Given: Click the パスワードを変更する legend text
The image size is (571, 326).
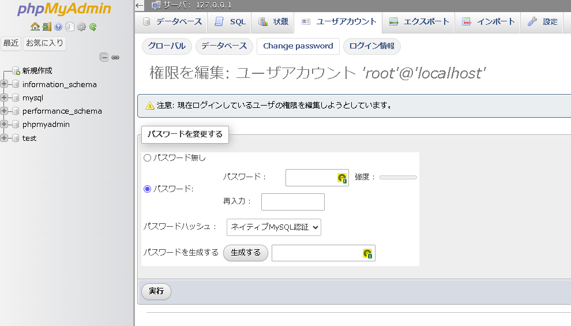Looking at the screenshot, I should click(185, 134).
